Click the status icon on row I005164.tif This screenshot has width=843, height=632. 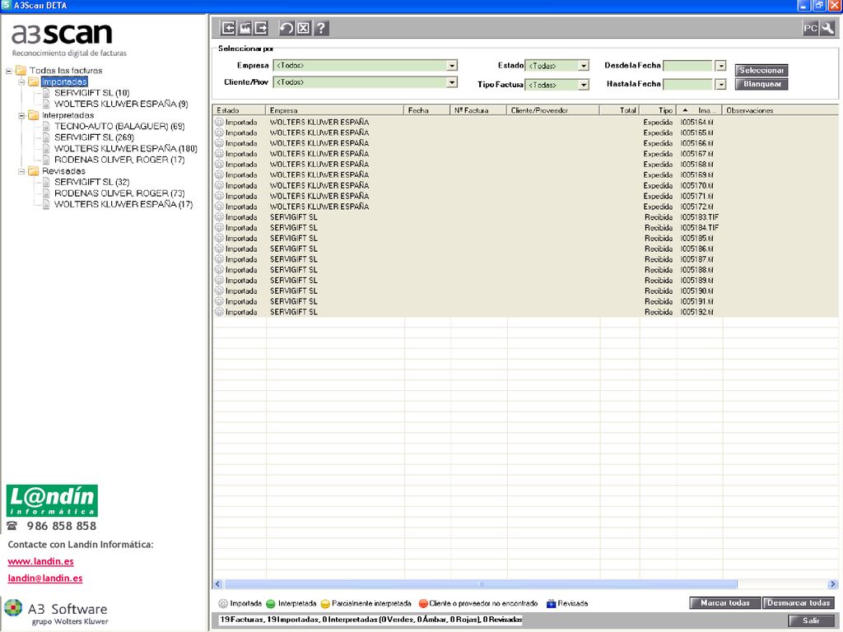[219, 122]
